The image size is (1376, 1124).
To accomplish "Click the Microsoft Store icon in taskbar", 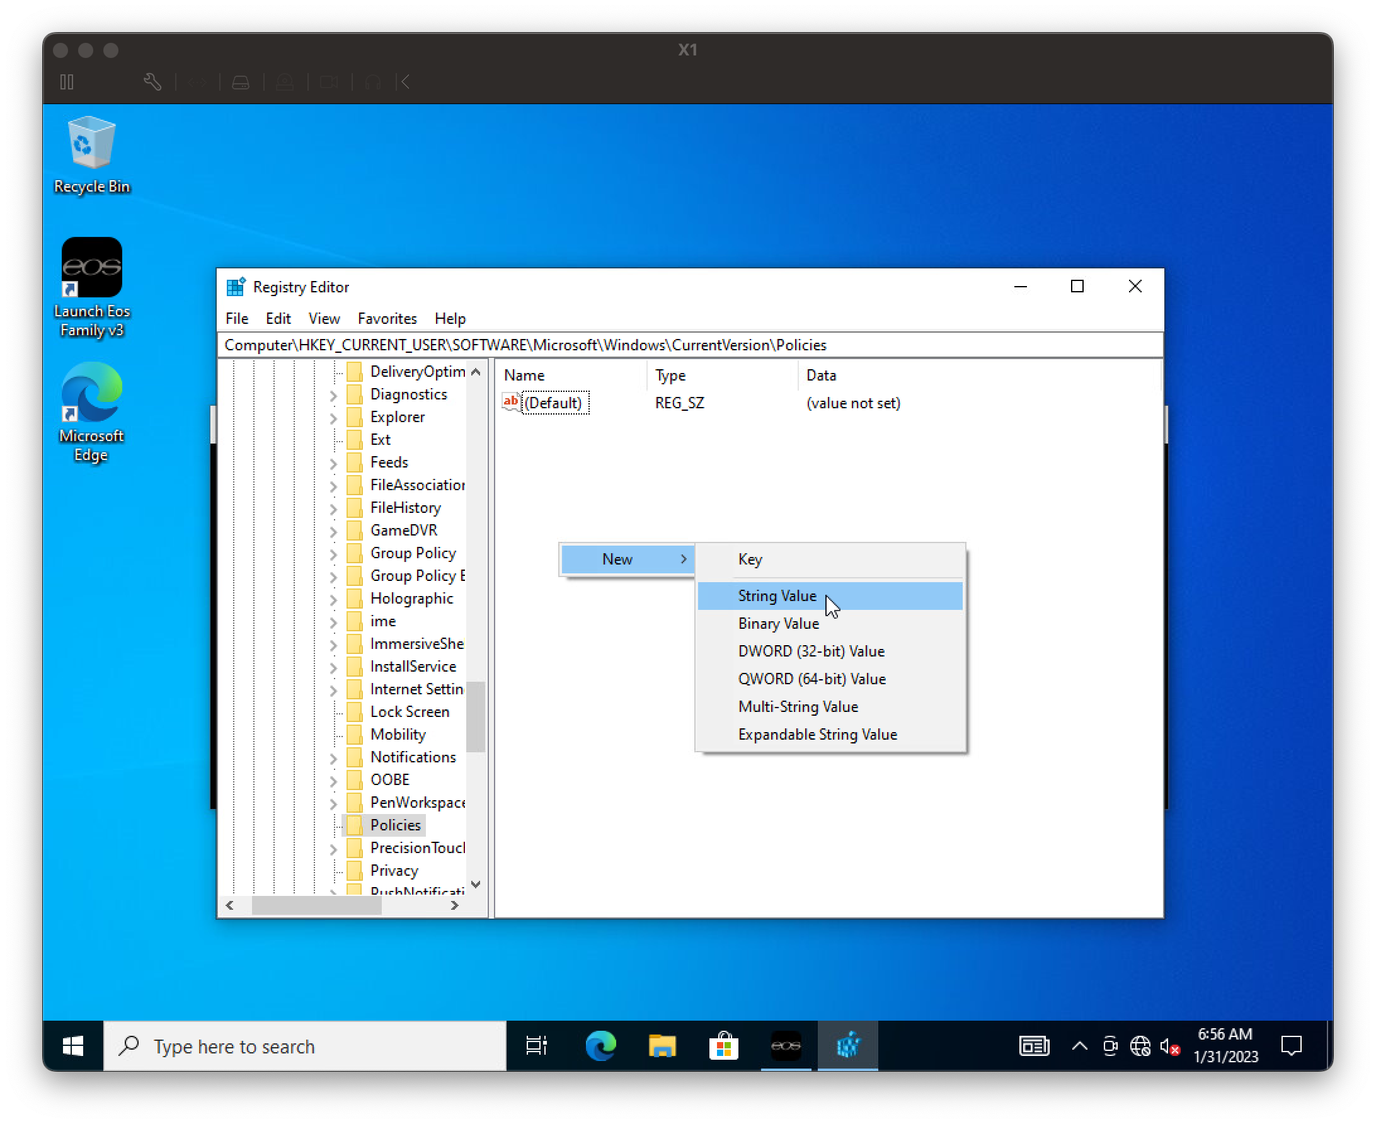I will point(723,1045).
